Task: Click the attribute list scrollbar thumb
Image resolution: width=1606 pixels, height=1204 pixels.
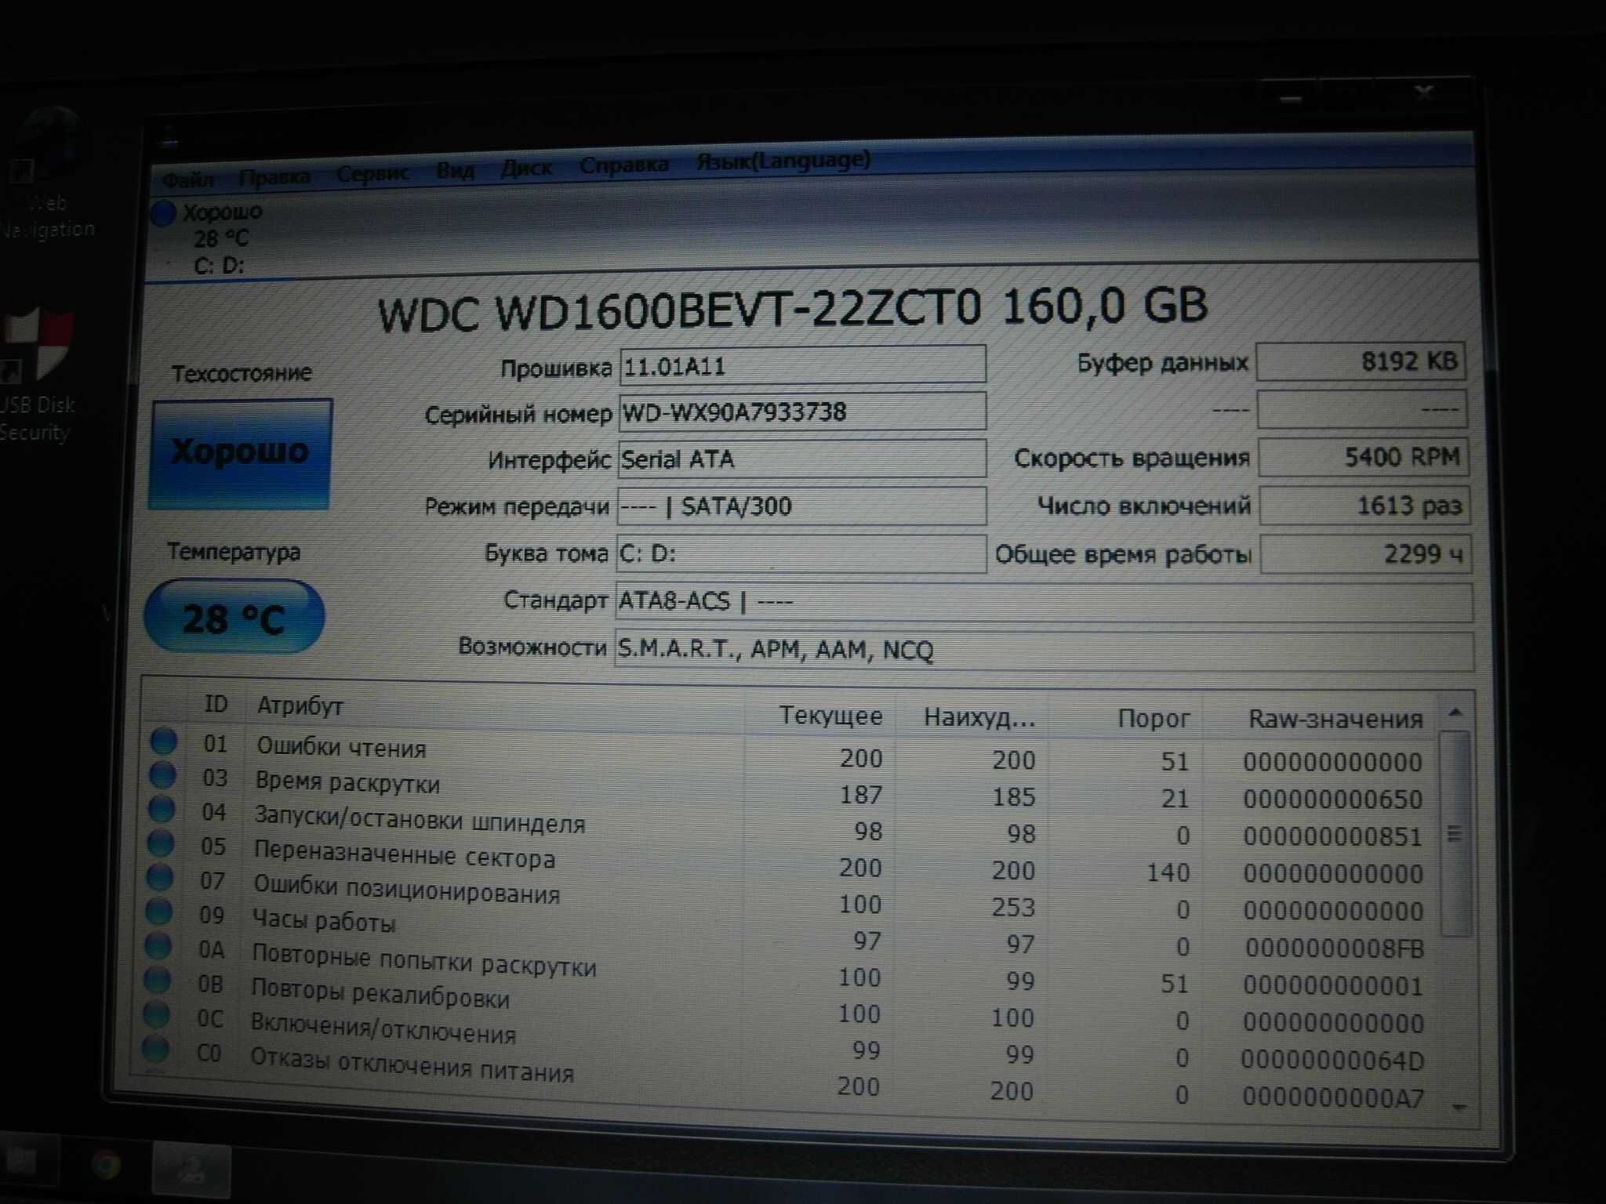Action: (1456, 833)
